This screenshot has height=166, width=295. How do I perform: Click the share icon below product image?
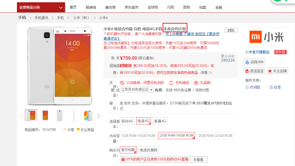65,129
